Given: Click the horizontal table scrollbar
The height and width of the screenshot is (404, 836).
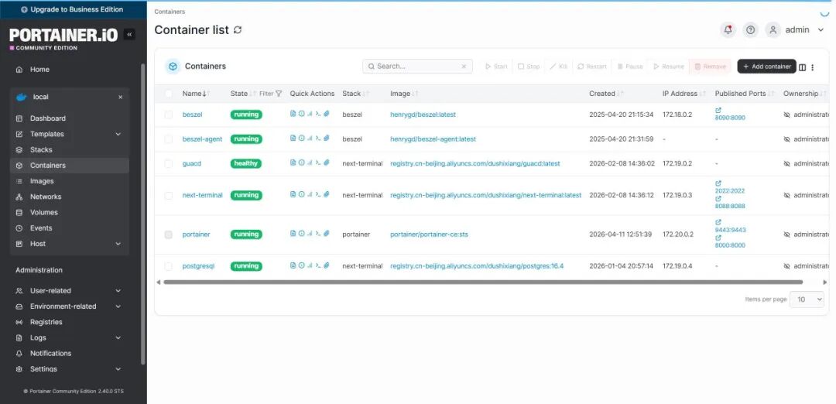Looking at the screenshot, I should click(x=483, y=282).
